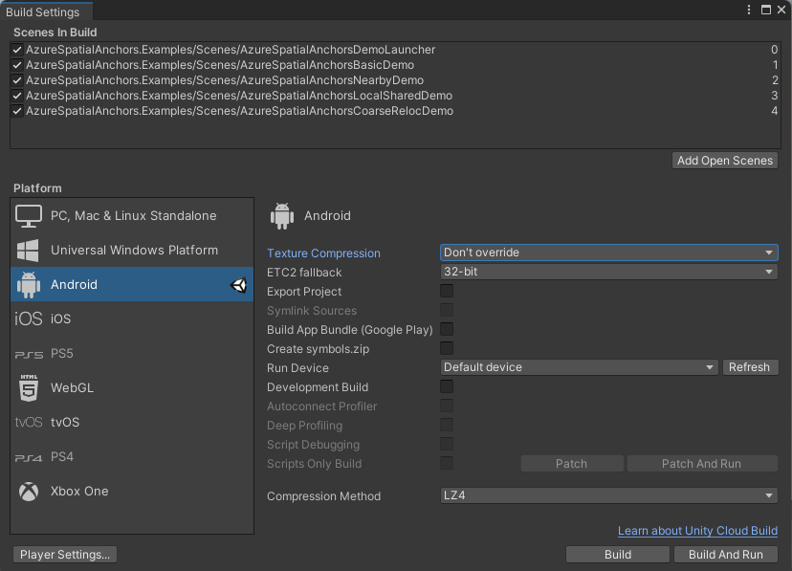This screenshot has width=792, height=571.
Task: Uncheck the AzureSpatialAnchorsDemoLauncher scene
Action: pos(16,49)
